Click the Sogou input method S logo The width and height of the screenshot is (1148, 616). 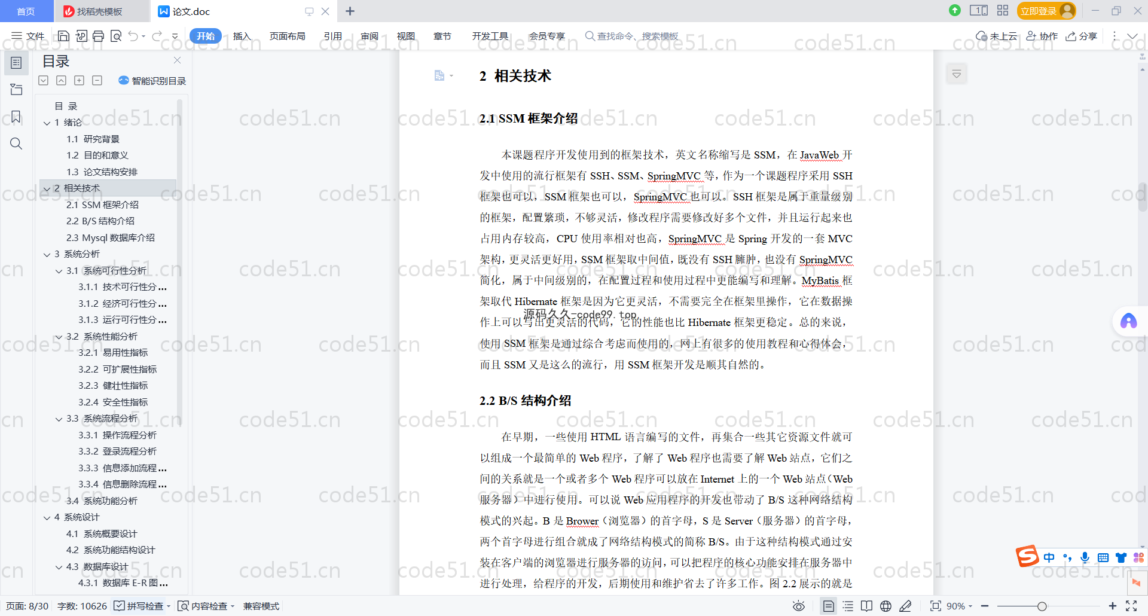(1027, 556)
